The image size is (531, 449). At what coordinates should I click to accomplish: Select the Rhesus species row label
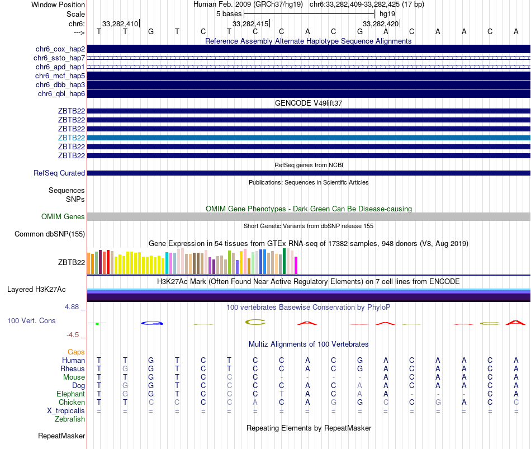tap(73, 368)
